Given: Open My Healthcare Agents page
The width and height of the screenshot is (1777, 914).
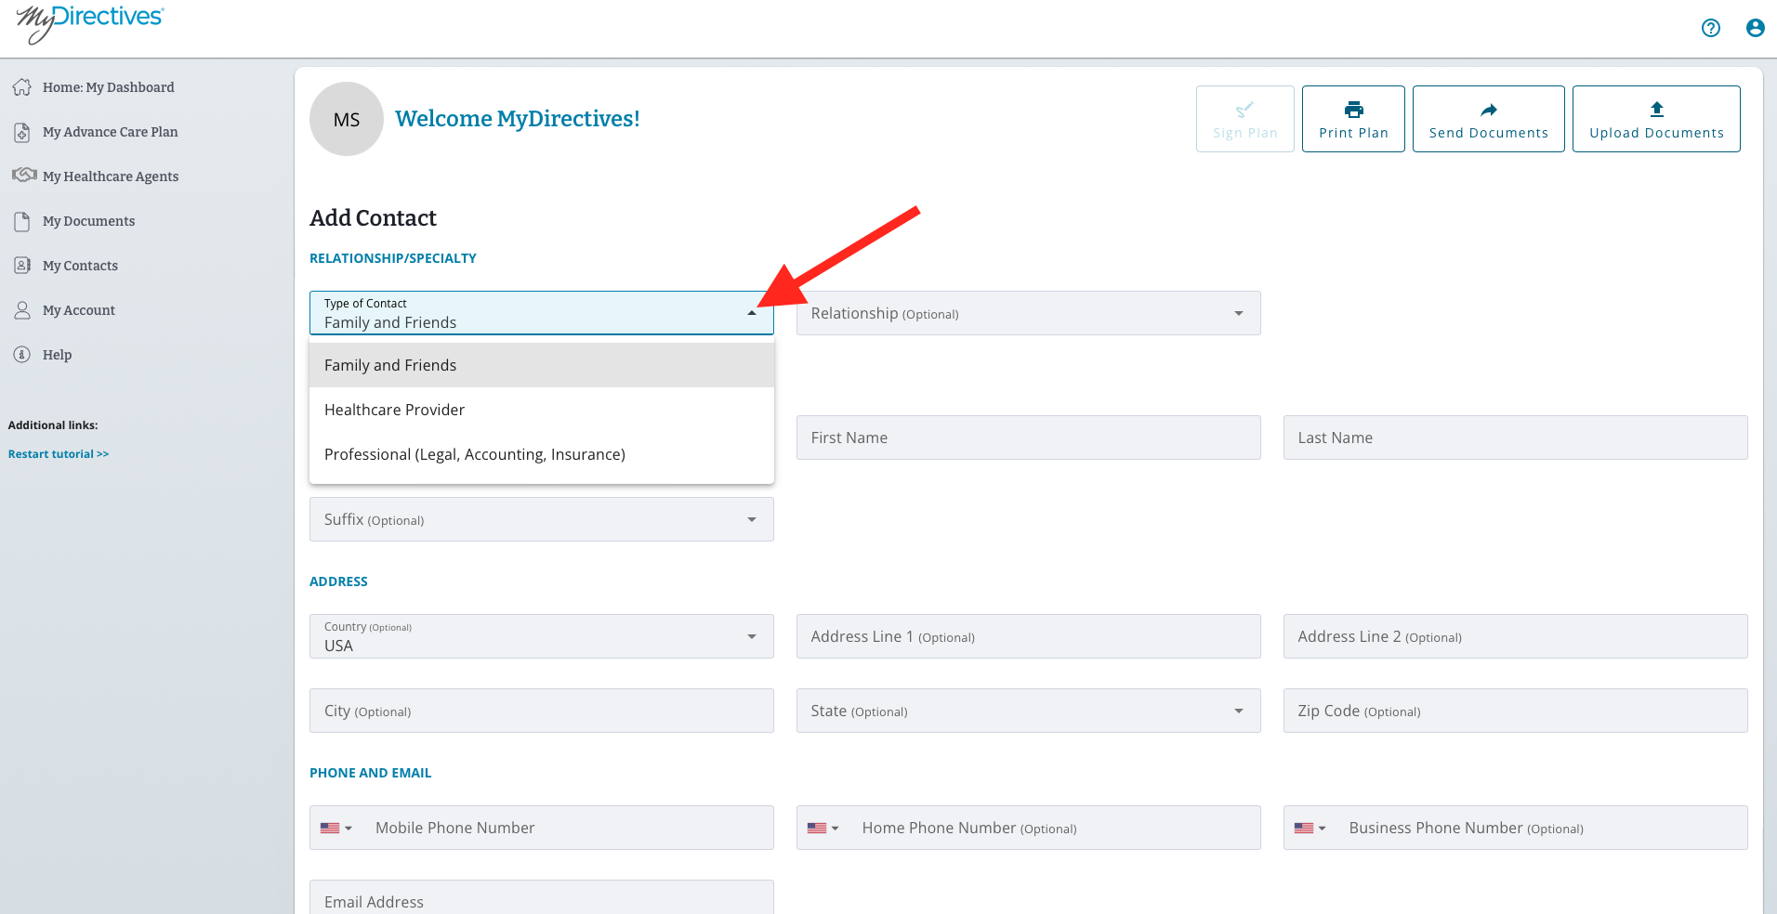Looking at the screenshot, I should tap(111, 176).
